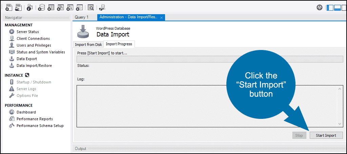The width and height of the screenshot is (347, 154).
Task: Close the Administration Data Import tab
Action: coord(162,18)
